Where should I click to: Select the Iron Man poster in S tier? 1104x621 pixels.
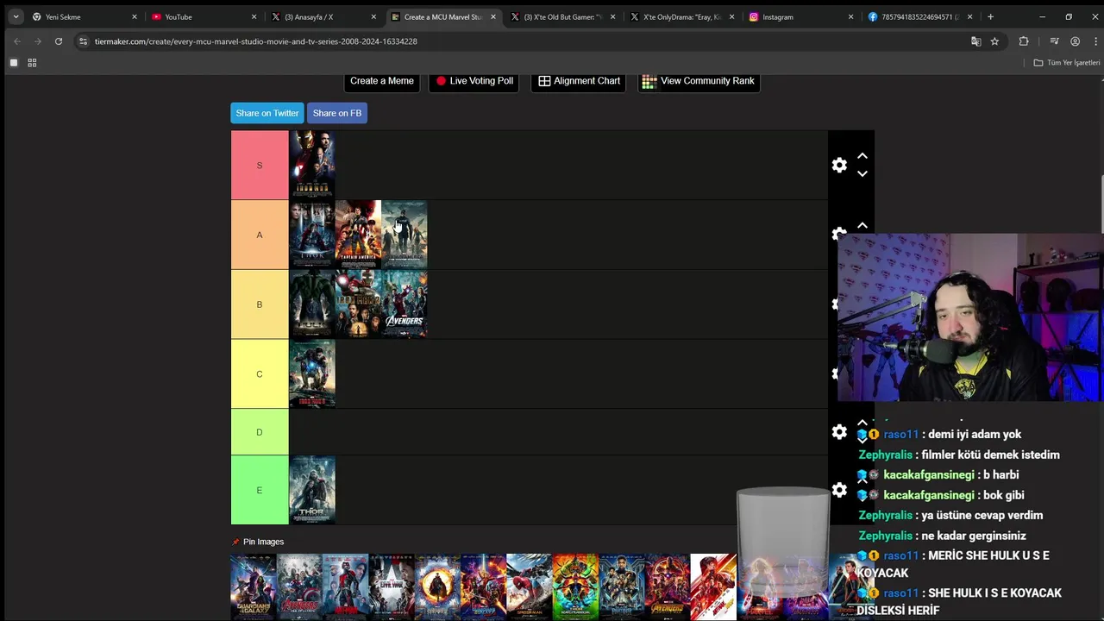pos(312,165)
